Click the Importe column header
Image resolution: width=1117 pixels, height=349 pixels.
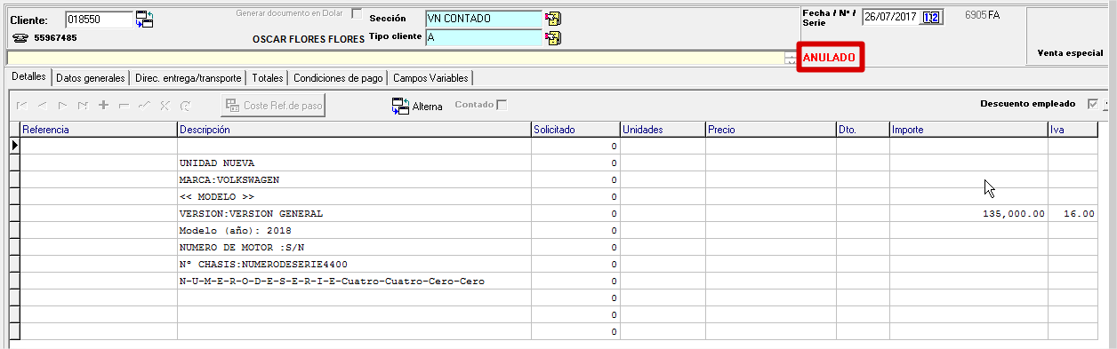(968, 130)
